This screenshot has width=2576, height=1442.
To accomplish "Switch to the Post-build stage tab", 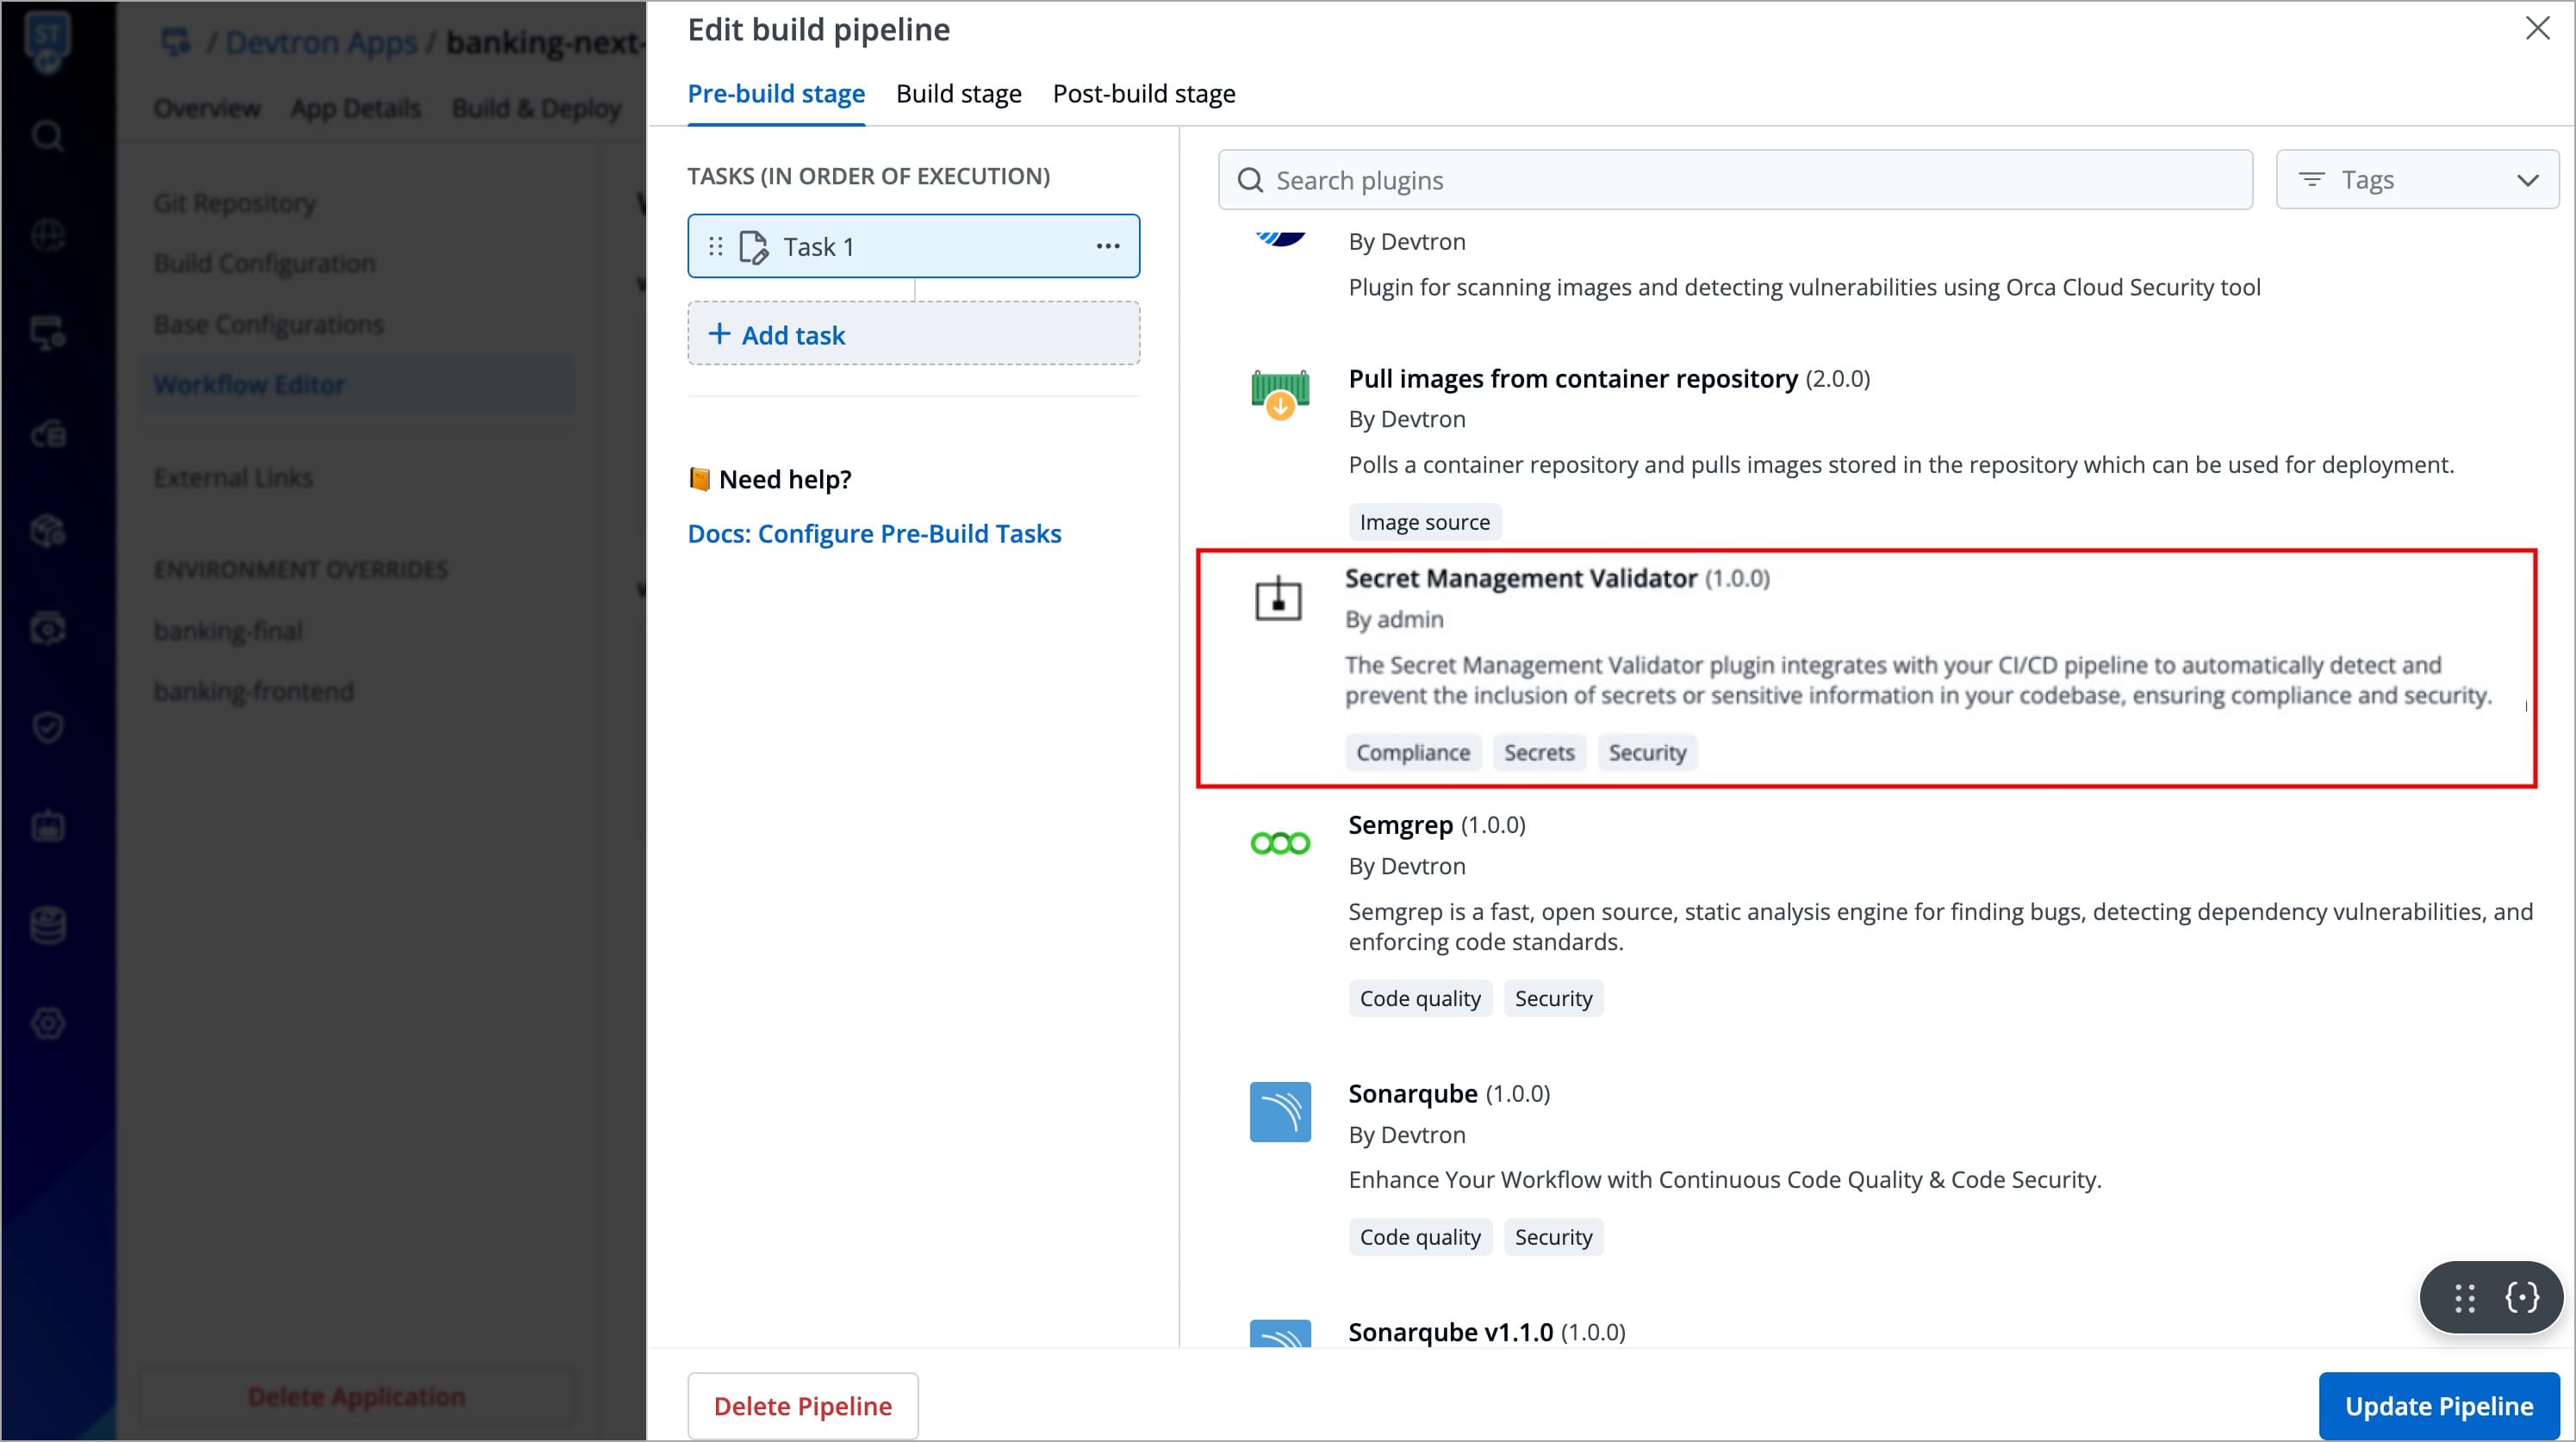I will [x=1143, y=94].
